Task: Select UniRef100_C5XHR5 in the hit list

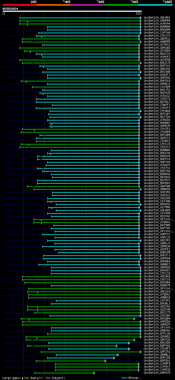Action: point(157,132)
